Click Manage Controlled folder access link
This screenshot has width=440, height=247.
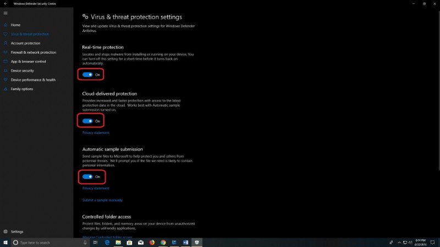point(107,237)
